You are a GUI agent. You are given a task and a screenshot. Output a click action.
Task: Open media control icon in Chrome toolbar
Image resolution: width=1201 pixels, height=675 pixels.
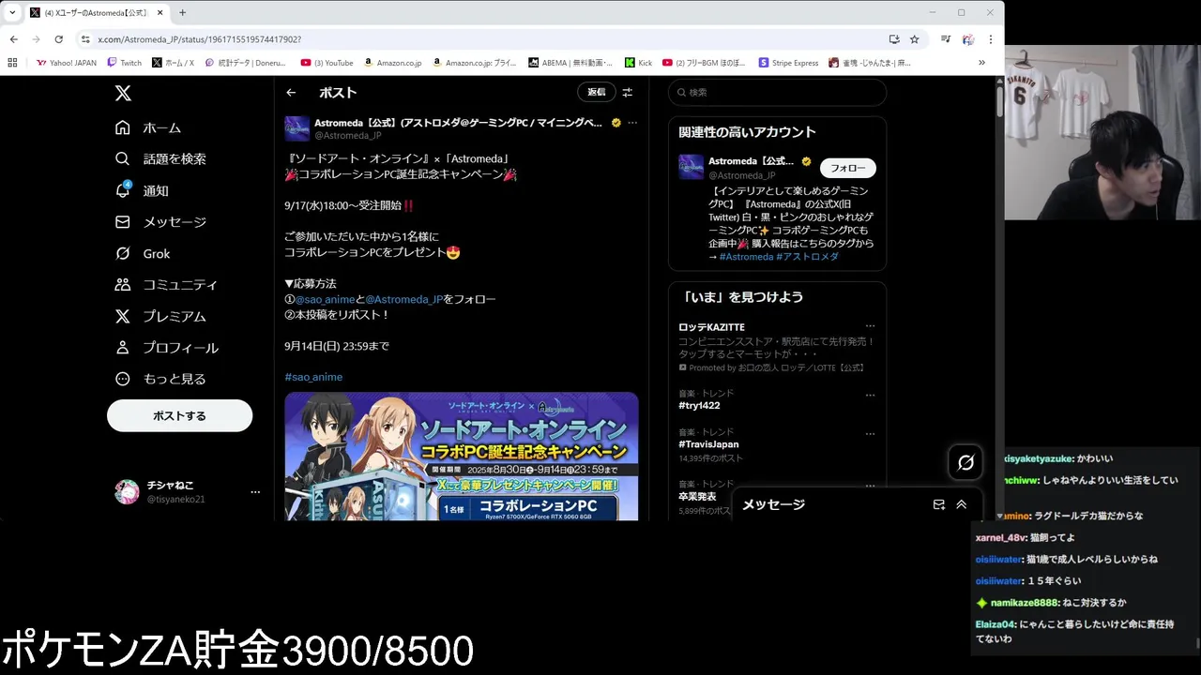point(946,39)
